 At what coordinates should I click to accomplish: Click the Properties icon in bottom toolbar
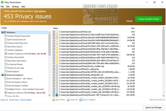coord(68,100)
